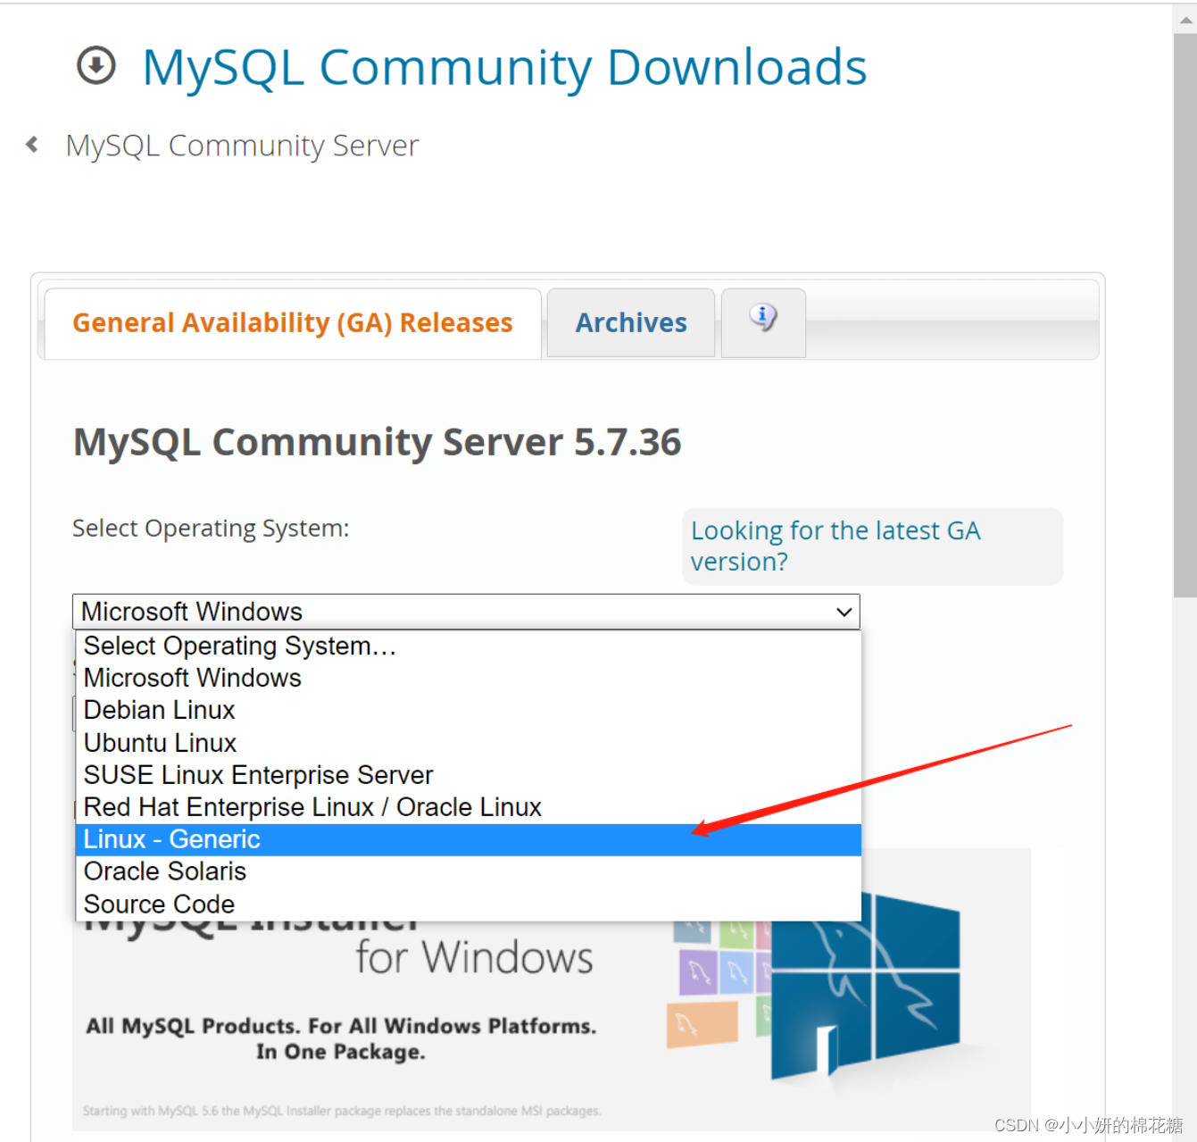Image resolution: width=1197 pixels, height=1142 pixels.
Task: Open the 'Looking for the latest GA version?' link
Action: point(835,546)
